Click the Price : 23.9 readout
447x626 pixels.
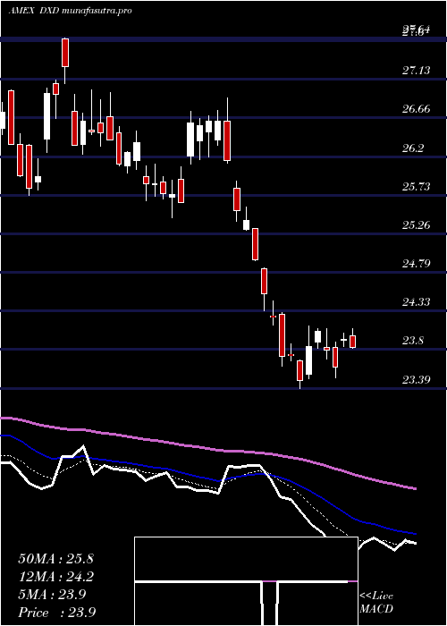point(56,613)
